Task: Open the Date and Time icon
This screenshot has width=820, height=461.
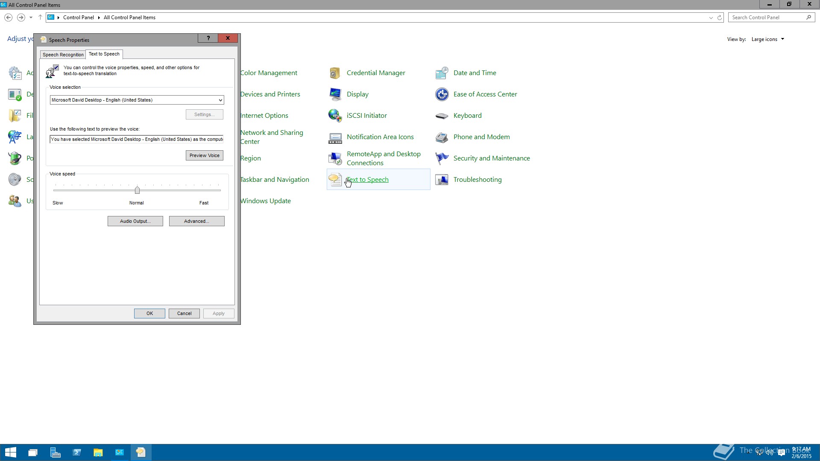Action: 442,73
